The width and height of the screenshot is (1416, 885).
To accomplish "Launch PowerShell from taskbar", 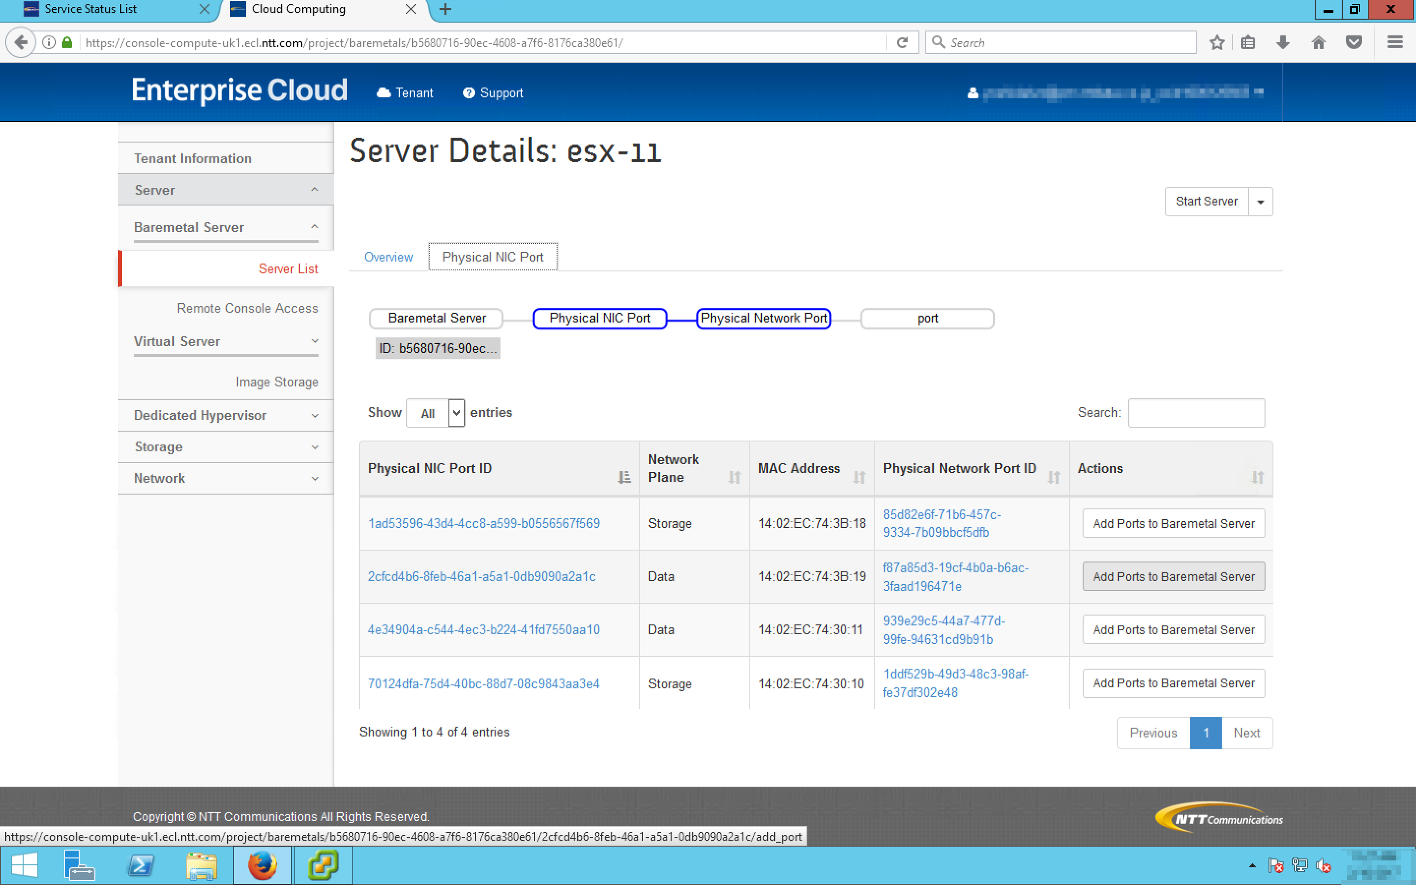I will (141, 865).
